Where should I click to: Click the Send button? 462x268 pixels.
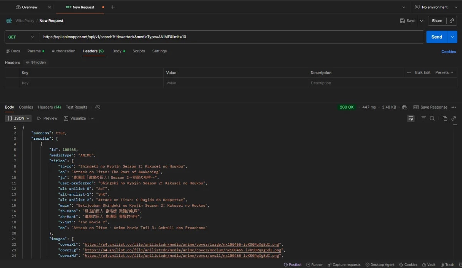tap(437, 37)
